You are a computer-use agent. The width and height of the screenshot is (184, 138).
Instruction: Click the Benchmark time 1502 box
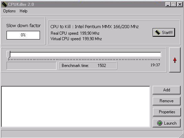[x=88, y=66]
